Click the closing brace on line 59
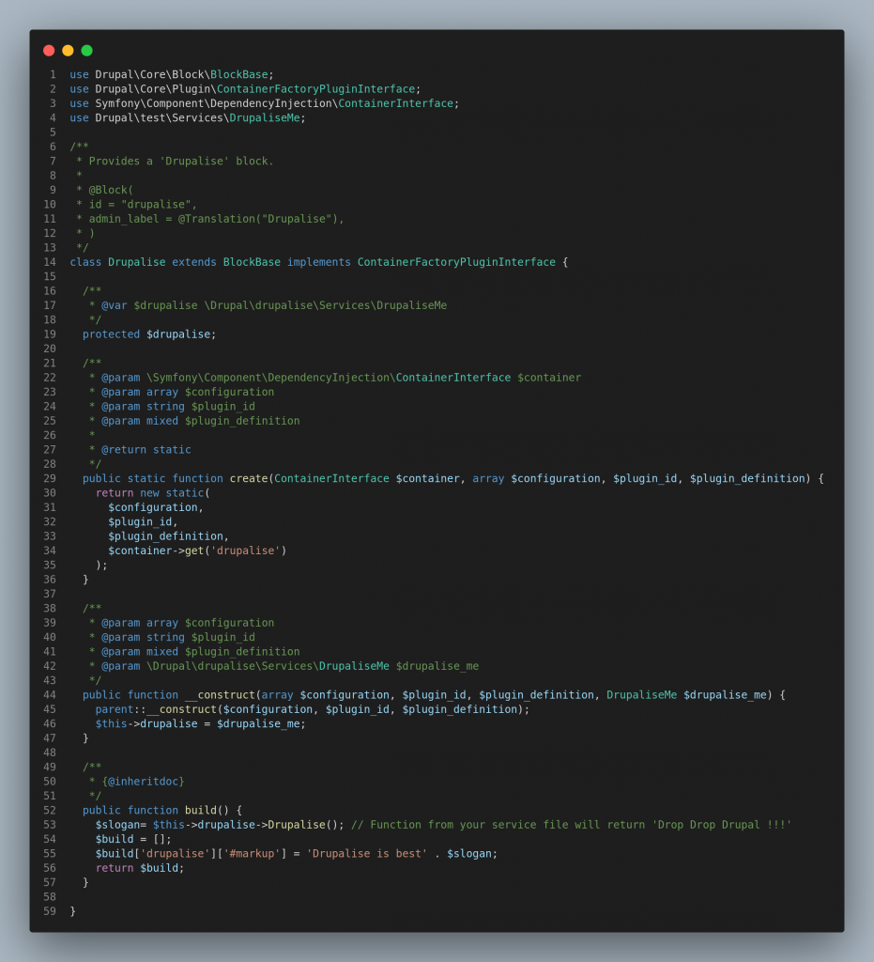The image size is (874, 962). pyautogui.click(x=73, y=910)
